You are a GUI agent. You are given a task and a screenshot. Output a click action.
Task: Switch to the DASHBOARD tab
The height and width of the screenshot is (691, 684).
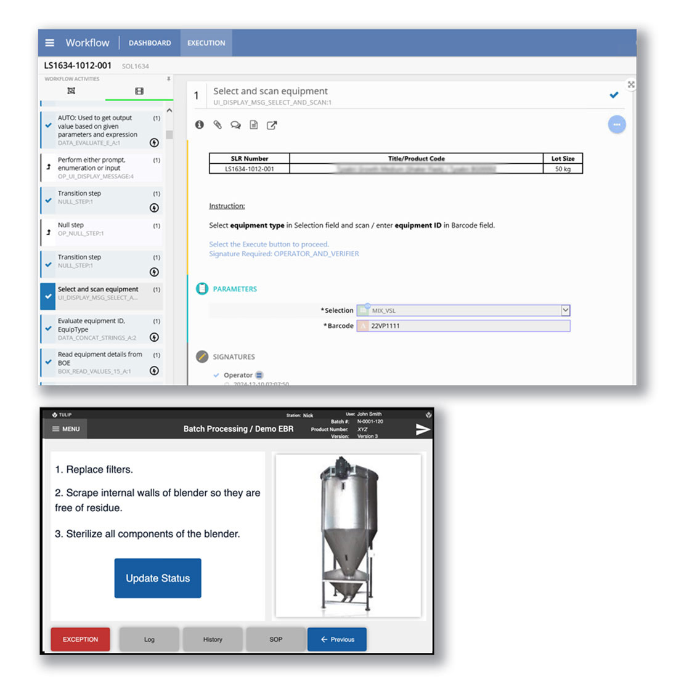point(150,43)
